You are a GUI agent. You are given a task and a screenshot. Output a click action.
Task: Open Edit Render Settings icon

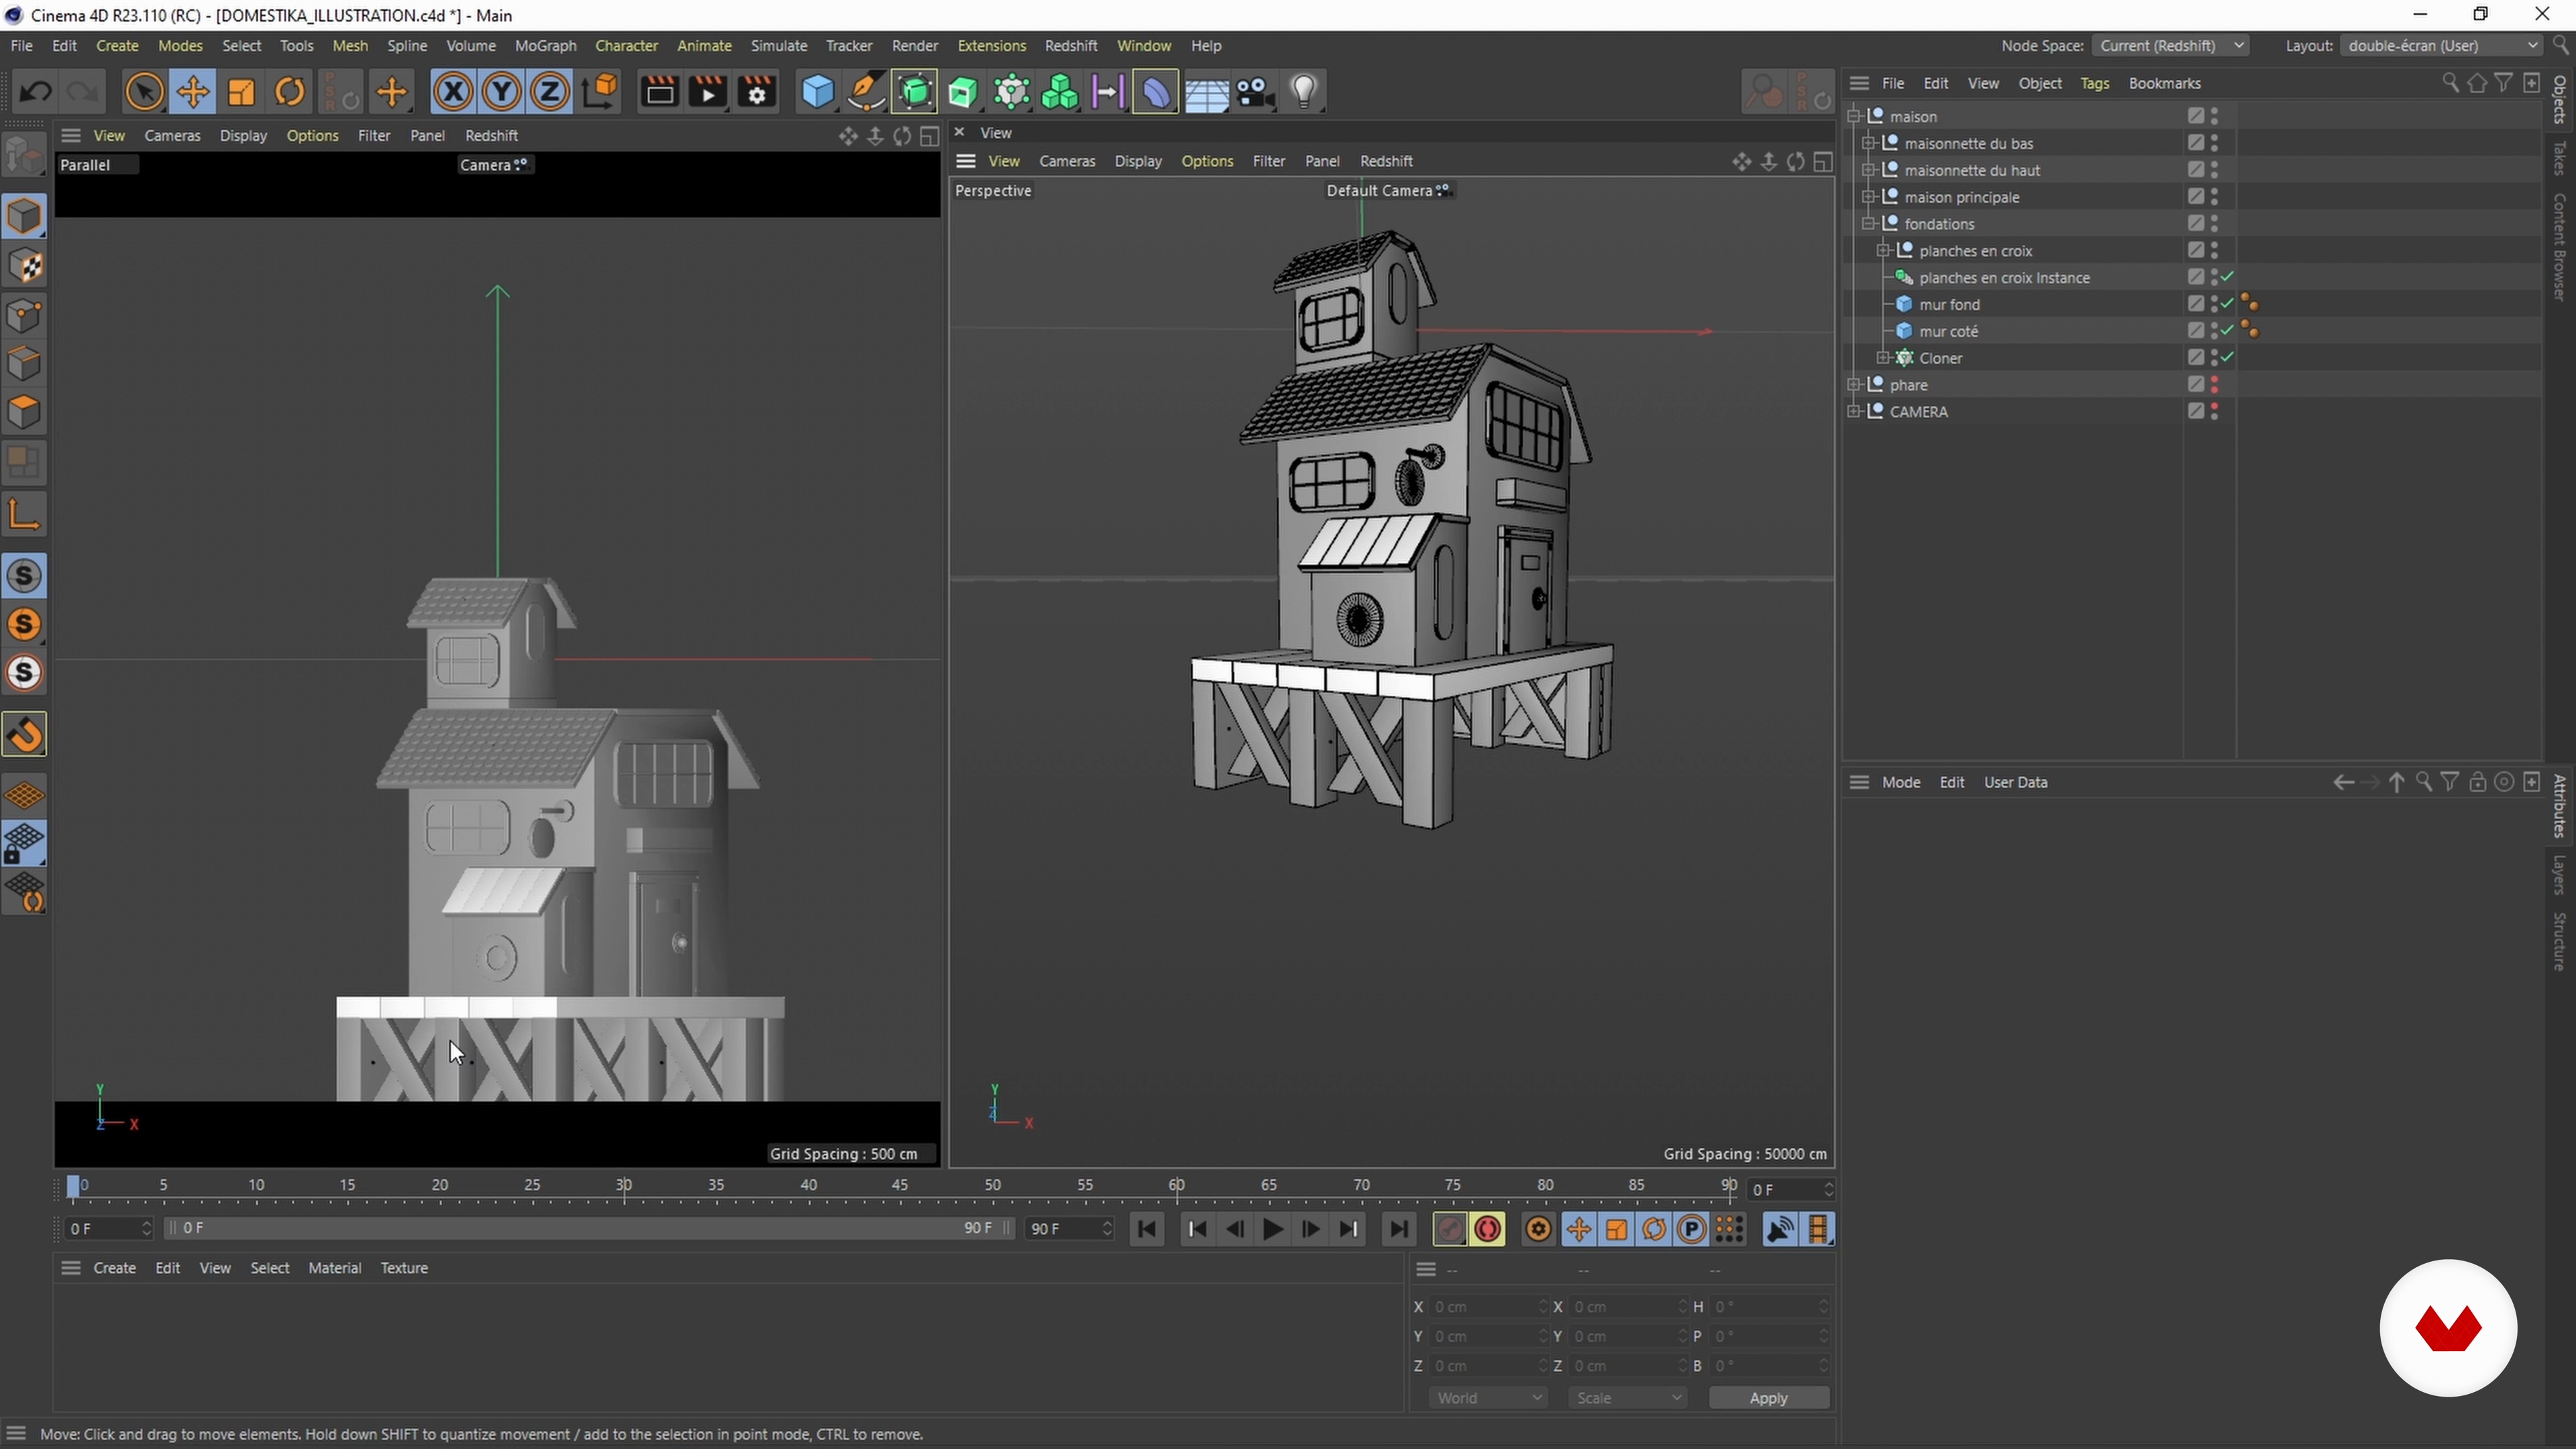tap(757, 92)
